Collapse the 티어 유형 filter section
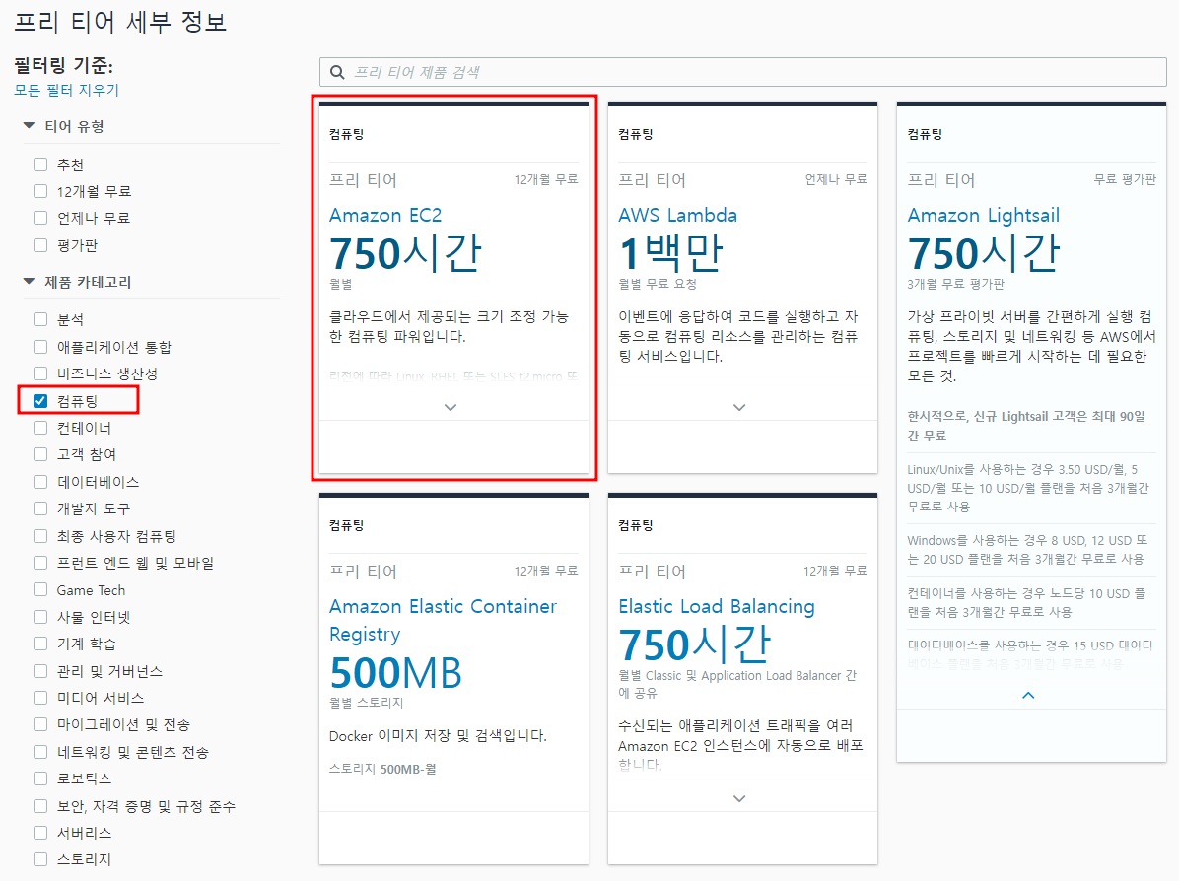The height and width of the screenshot is (881, 1179). 29,125
